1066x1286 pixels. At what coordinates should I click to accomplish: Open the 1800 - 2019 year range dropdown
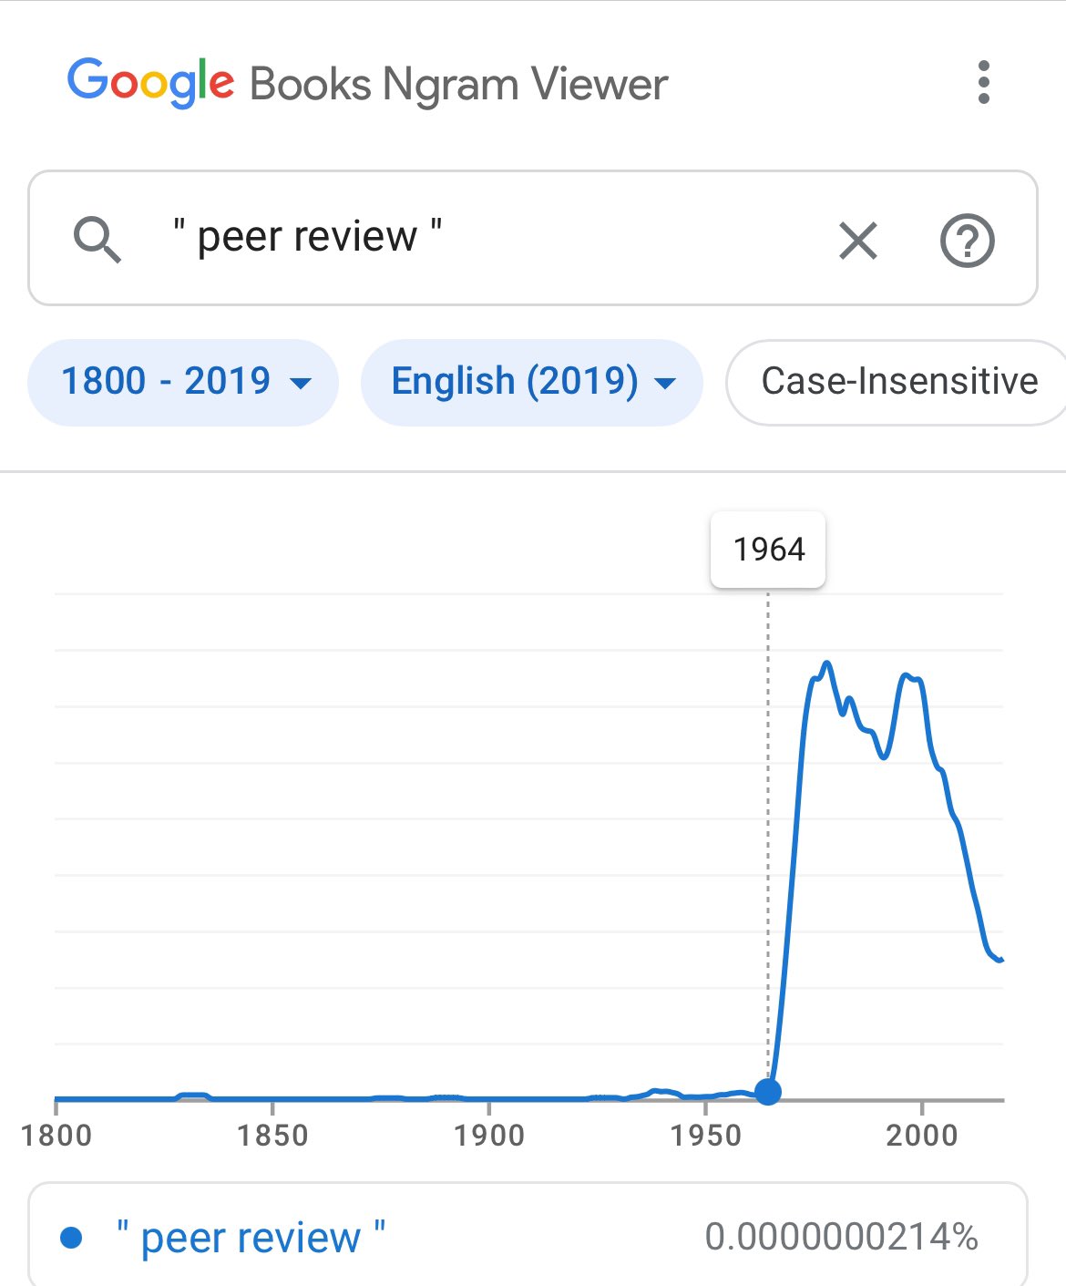coord(167,381)
